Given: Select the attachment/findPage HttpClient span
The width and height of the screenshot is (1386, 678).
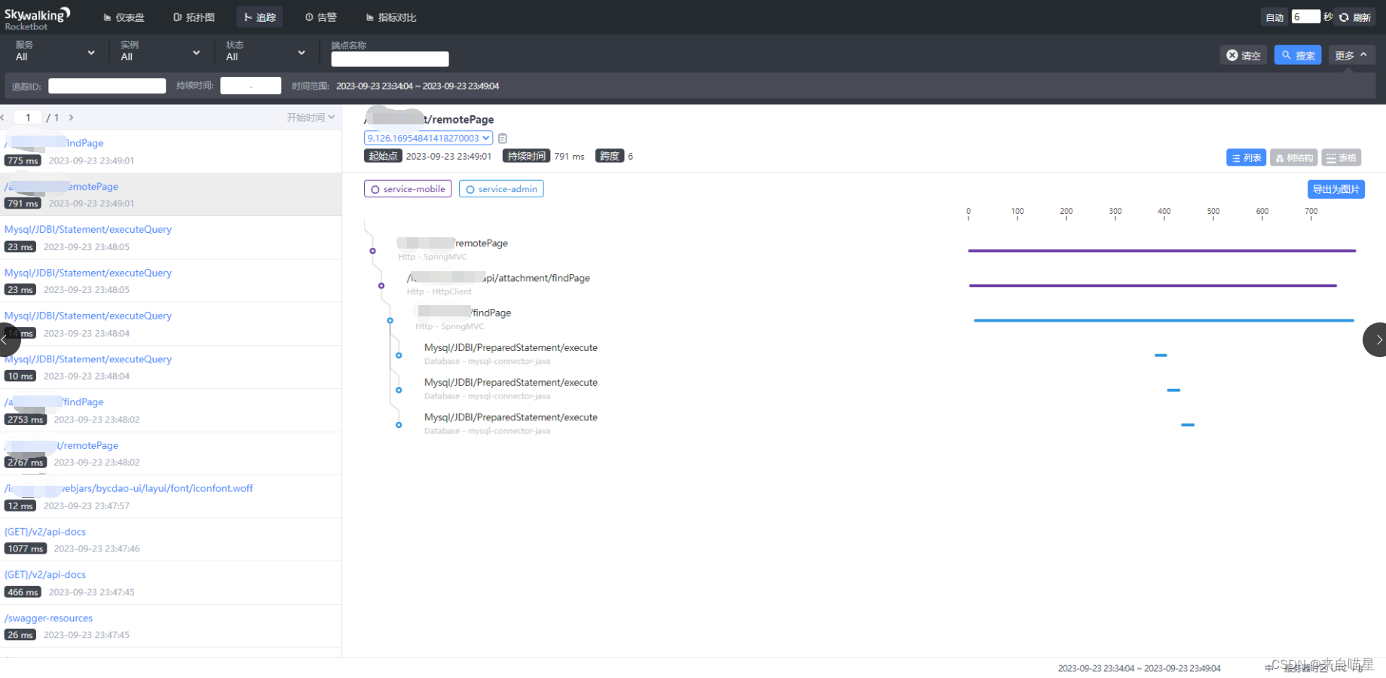Looking at the screenshot, I should [x=498, y=284].
